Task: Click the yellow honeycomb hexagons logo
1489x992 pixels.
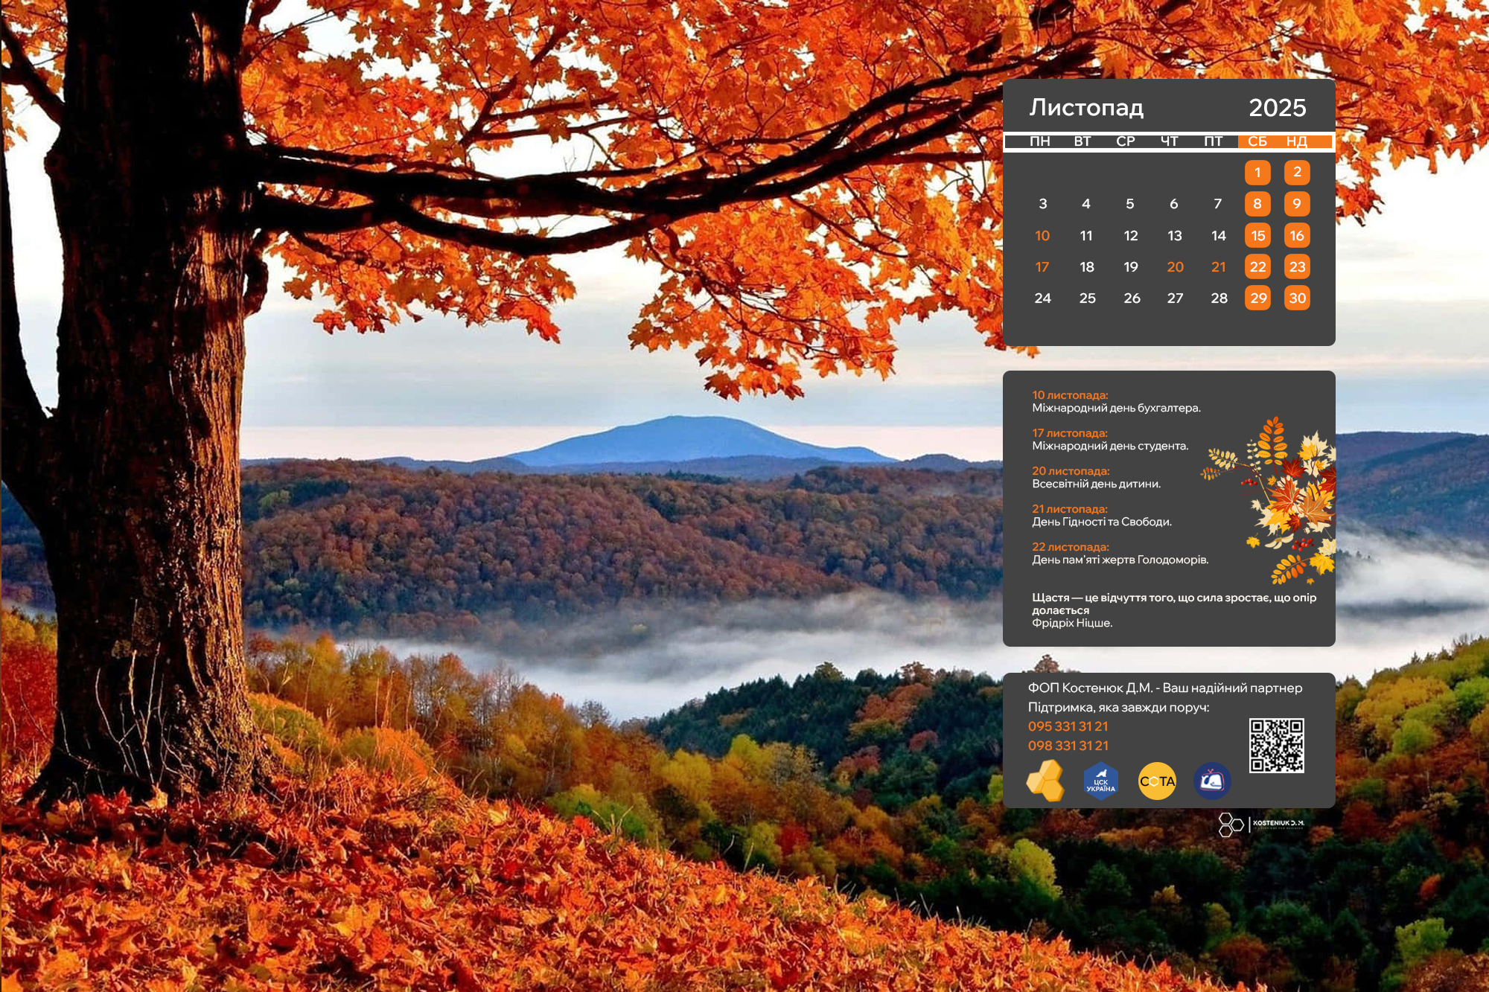Action: coord(1045,781)
